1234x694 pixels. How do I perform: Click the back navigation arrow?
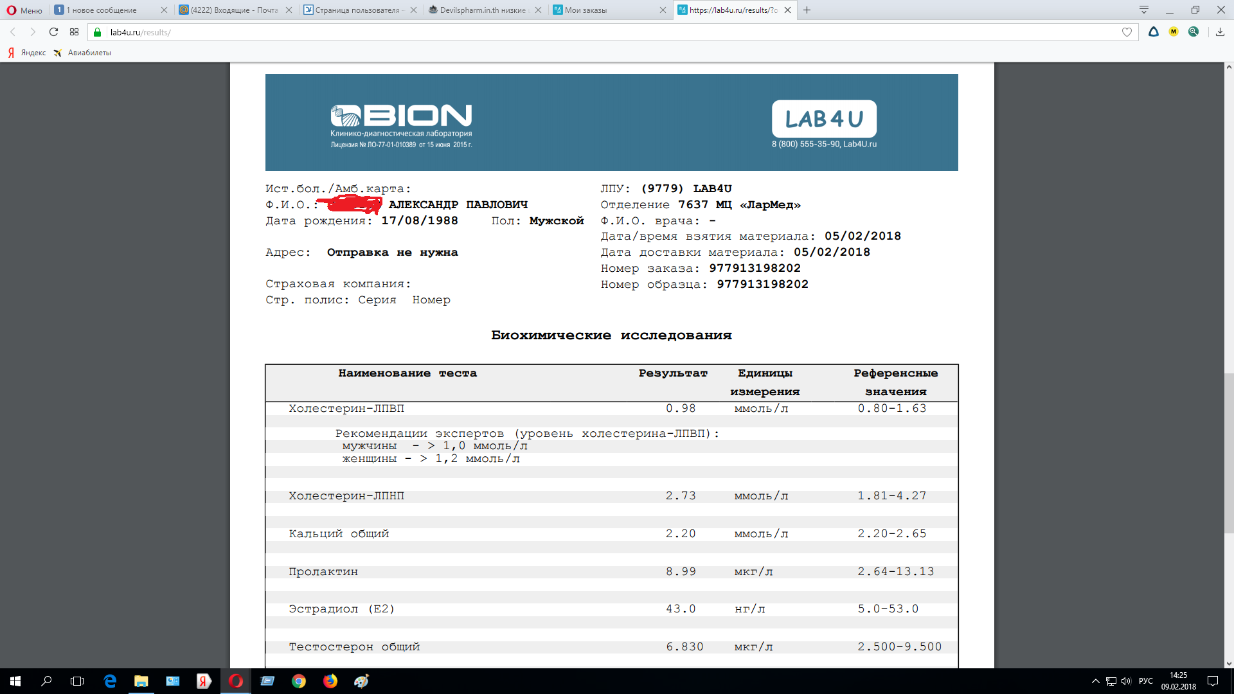coord(12,32)
